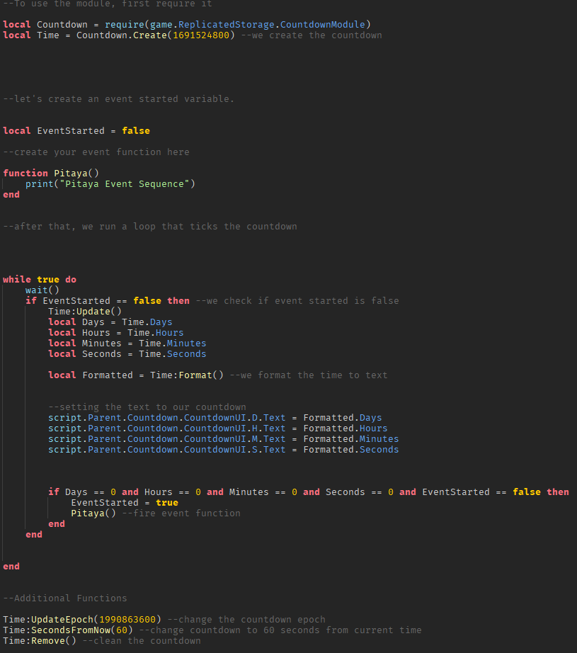Click the number 1691524800 in Countdown.Create

click(x=201, y=35)
